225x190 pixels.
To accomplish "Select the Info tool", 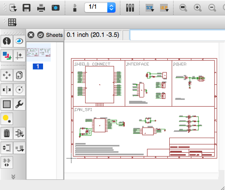I will [7, 41].
